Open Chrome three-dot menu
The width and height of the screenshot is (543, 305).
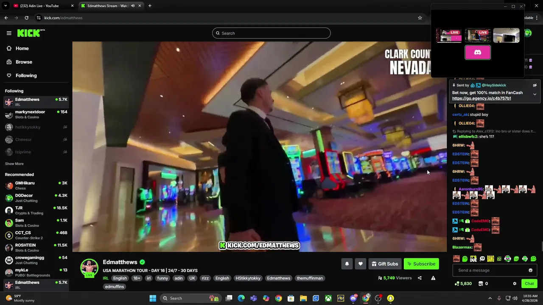(x=537, y=18)
